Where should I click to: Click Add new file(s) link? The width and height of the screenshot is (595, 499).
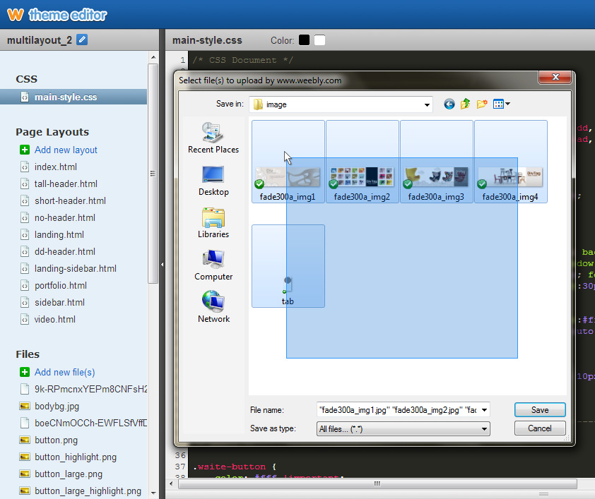tap(64, 372)
